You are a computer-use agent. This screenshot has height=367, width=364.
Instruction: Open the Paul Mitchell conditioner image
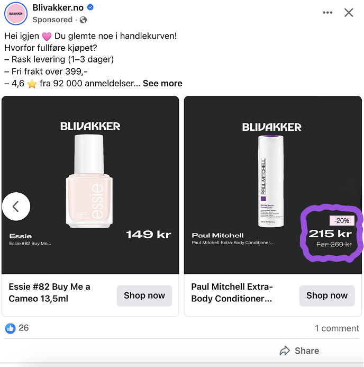271,180
